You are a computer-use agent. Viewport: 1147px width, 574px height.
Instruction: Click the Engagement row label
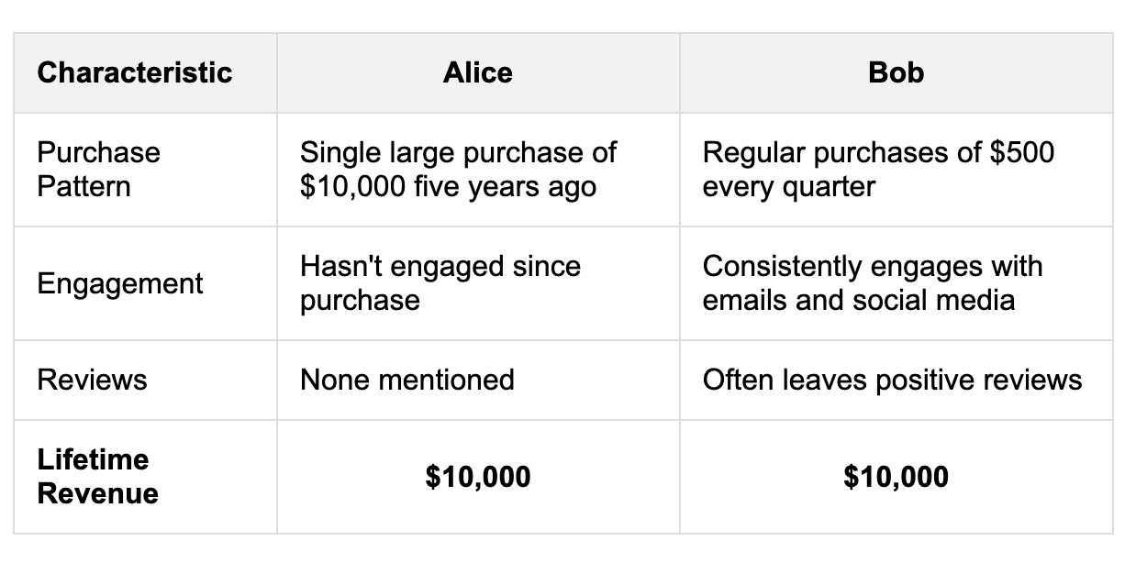click(120, 283)
